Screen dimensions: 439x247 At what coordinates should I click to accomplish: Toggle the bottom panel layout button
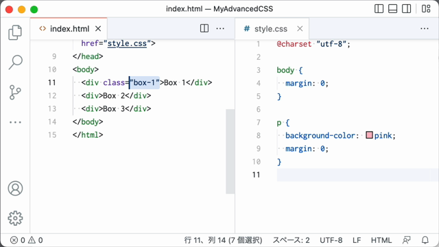[392, 9]
